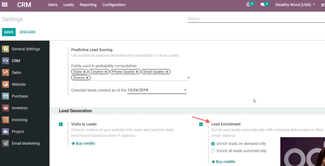Click the General Settings gear icon
325x166 pixels.
pyautogui.click(x=5, y=49)
